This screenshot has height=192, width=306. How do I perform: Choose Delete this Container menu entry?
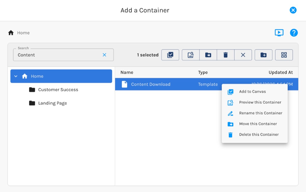point(255,134)
